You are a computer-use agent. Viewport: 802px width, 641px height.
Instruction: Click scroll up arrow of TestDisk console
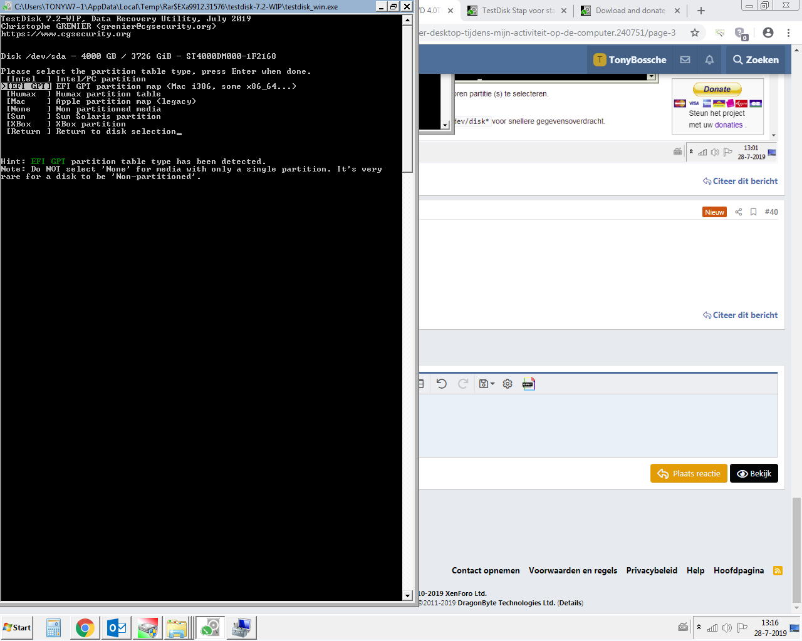click(408, 19)
